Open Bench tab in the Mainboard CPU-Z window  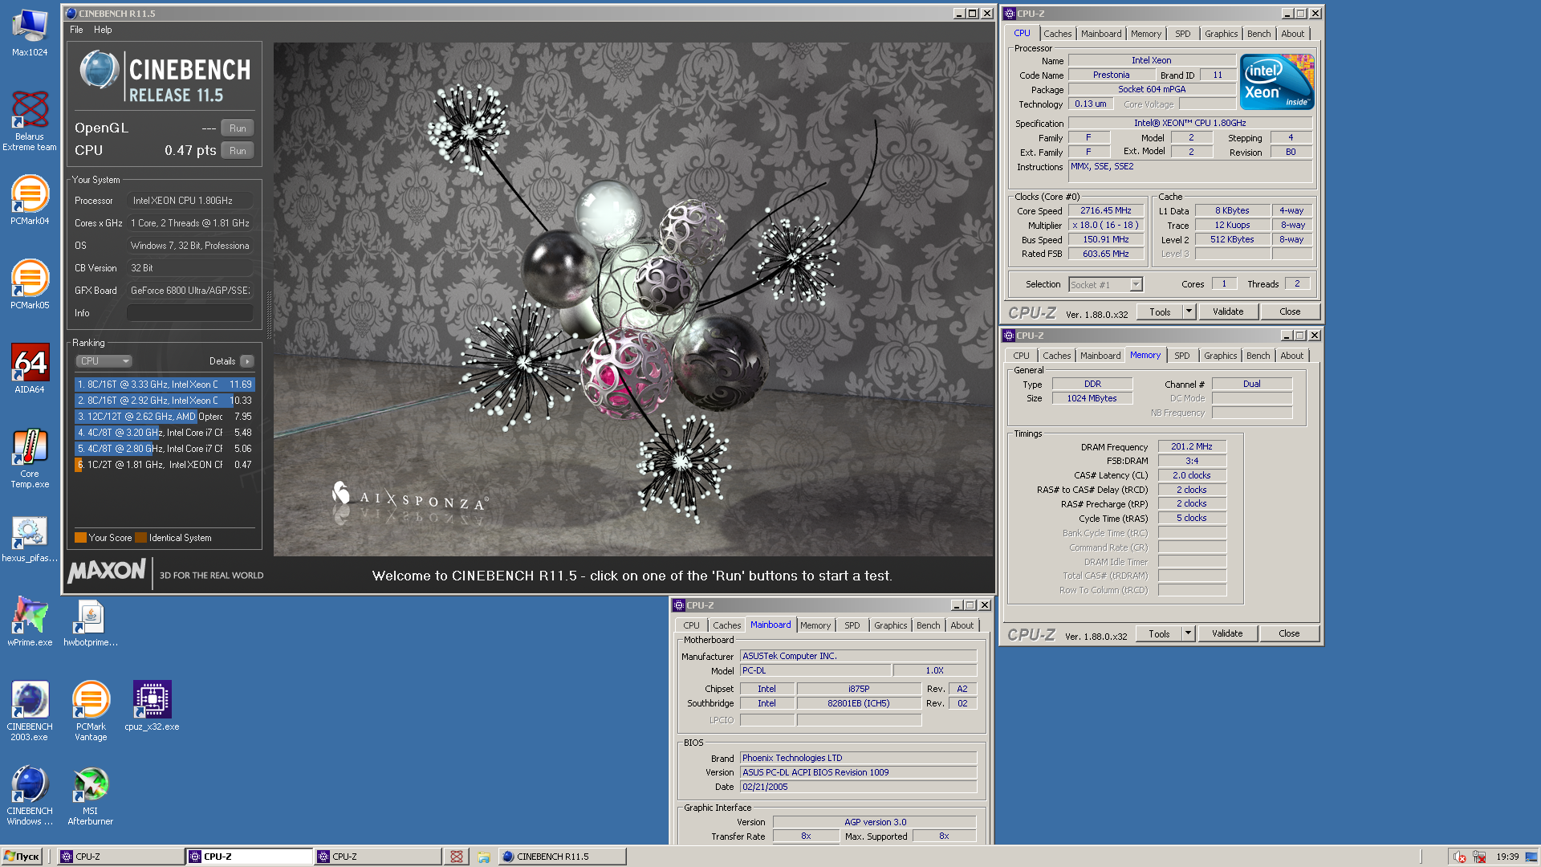(928, 625)
